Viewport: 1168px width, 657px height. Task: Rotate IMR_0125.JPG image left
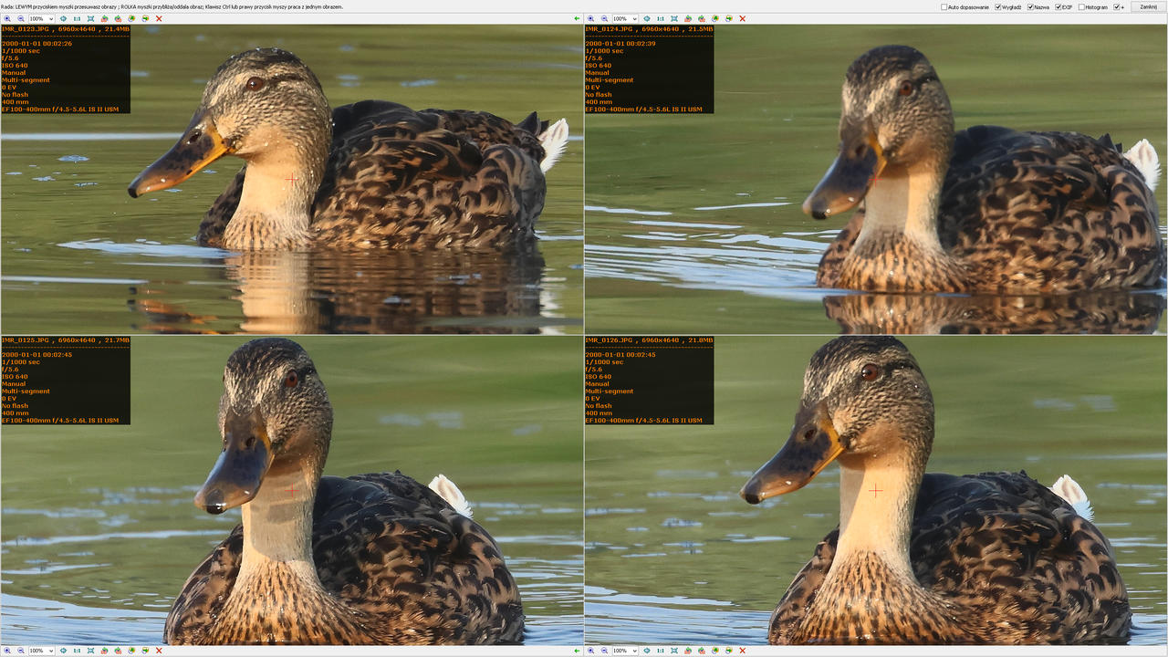click(x=104, y=651)
